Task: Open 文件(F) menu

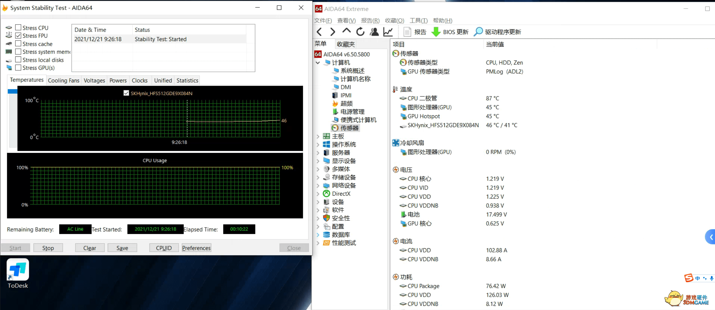Action: (323, 20)
